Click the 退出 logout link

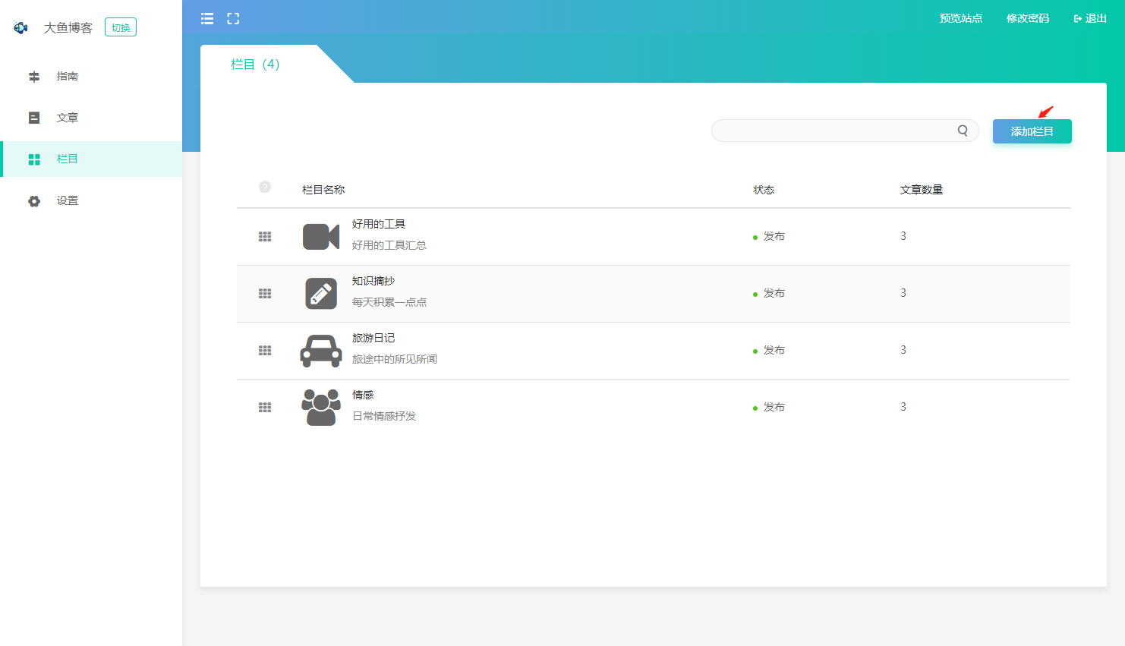tap(1090, 19)
